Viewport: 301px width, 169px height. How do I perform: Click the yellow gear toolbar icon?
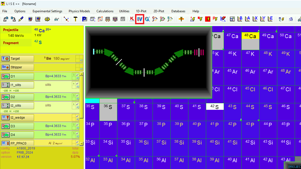coord(47,19)
